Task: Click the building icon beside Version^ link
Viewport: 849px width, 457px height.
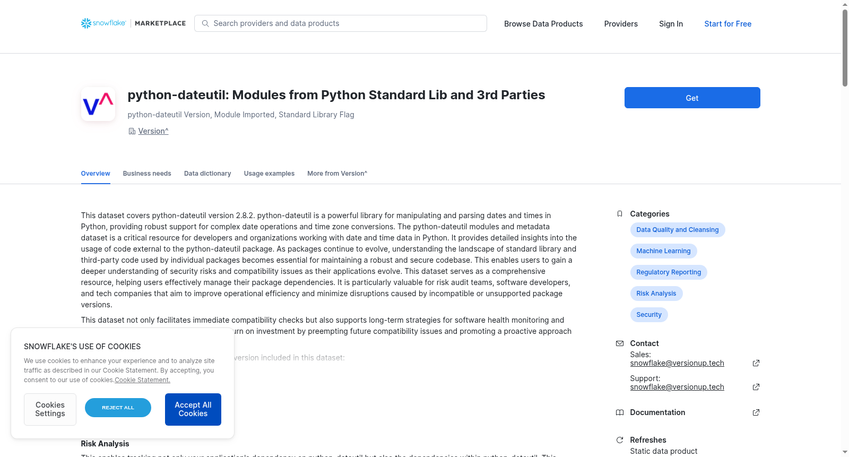Action: tap(132, 131)
